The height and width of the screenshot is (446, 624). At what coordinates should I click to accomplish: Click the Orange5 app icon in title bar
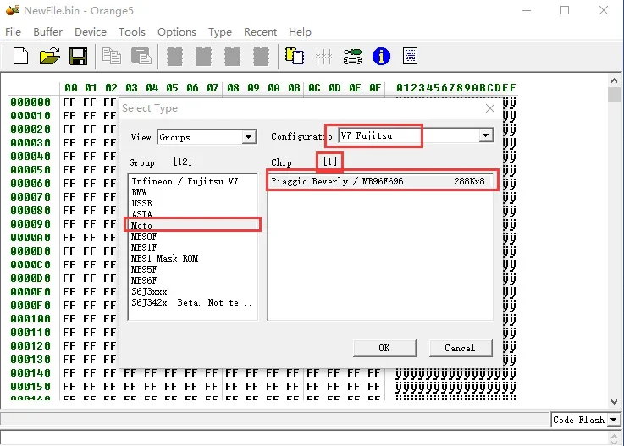point(12,10)
